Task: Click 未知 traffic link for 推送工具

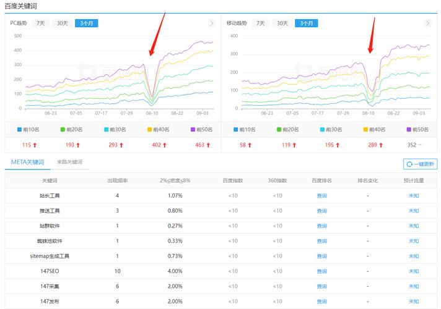Action: [414, 211]
